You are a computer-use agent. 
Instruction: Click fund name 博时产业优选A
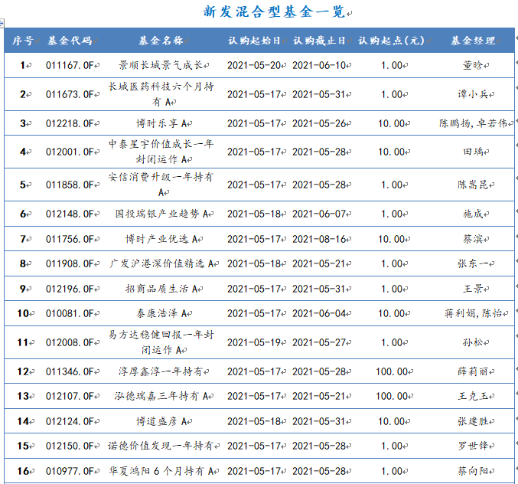(161, 240)
